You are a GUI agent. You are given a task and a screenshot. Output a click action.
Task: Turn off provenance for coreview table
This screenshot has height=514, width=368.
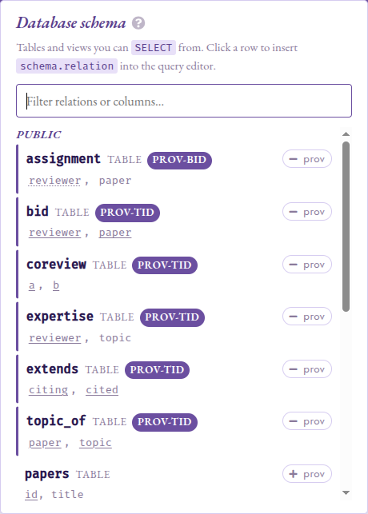[307, 265]
